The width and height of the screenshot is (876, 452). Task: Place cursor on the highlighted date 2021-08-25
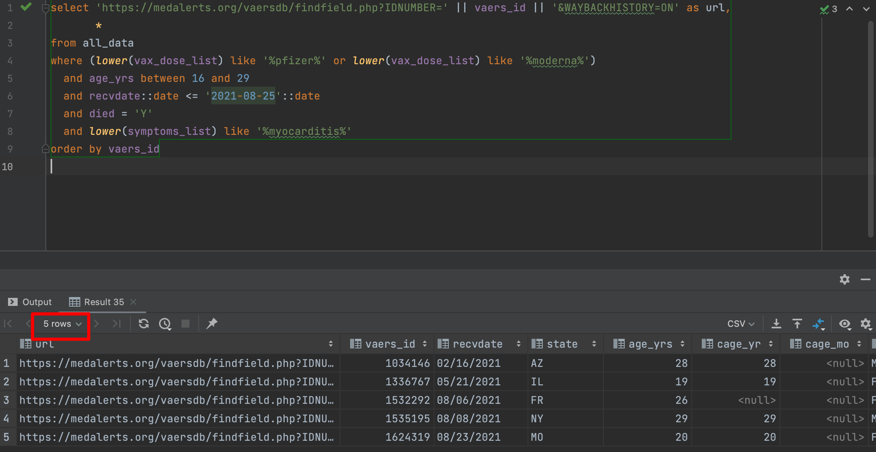click(243, 96)
